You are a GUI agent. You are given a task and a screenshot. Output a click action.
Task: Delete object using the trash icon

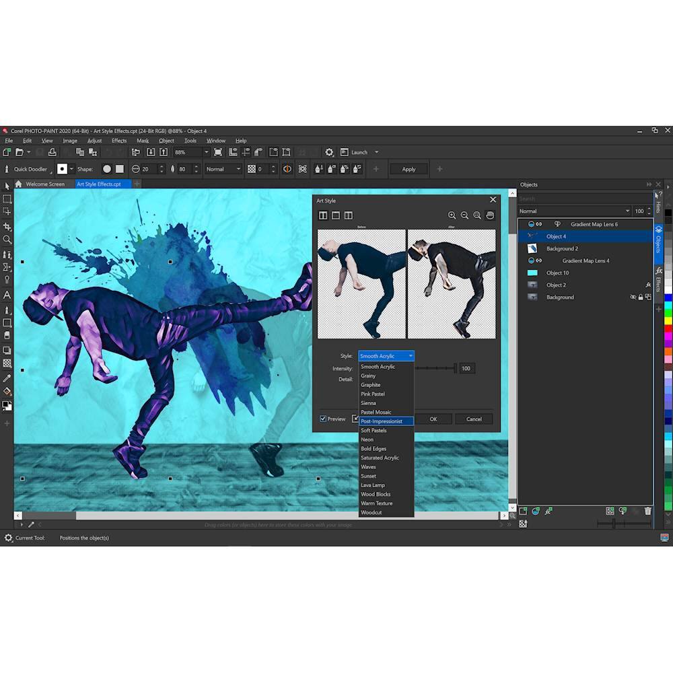[647, 511]
